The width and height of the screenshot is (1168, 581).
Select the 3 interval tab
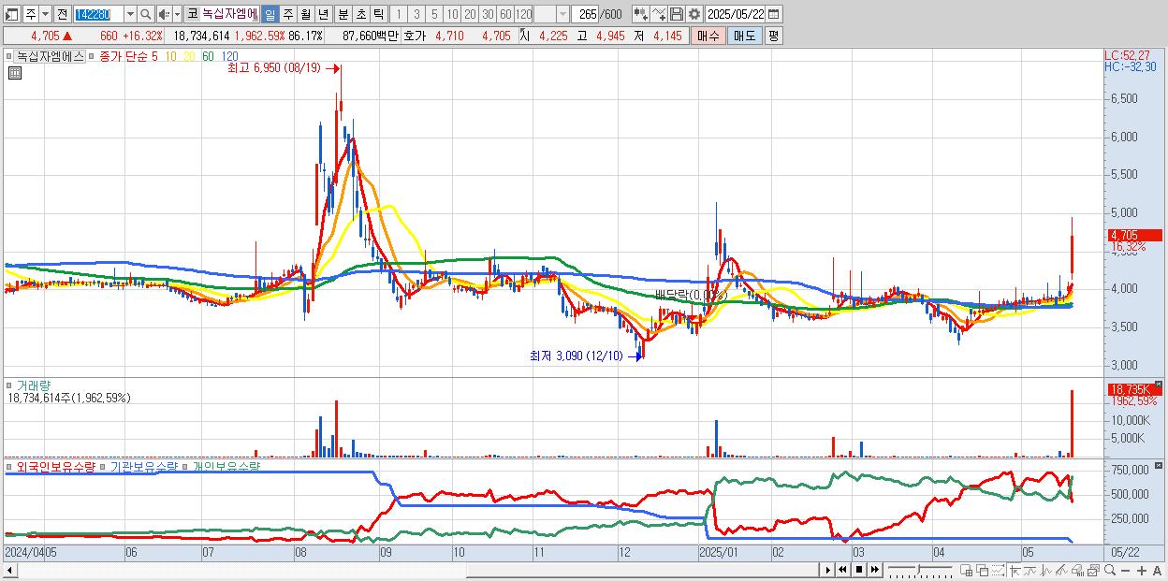click(x=416, y=14)
